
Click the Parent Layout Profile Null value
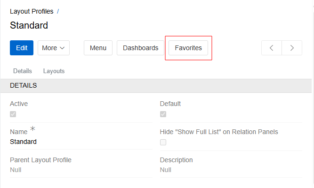(16, 170)
